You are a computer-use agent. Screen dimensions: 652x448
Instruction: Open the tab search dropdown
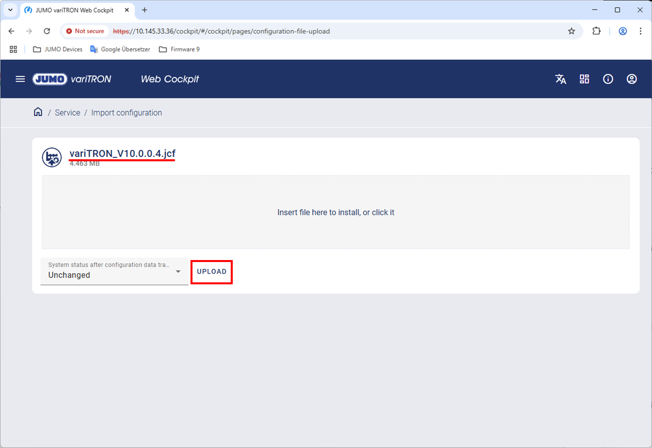(10, 10)
